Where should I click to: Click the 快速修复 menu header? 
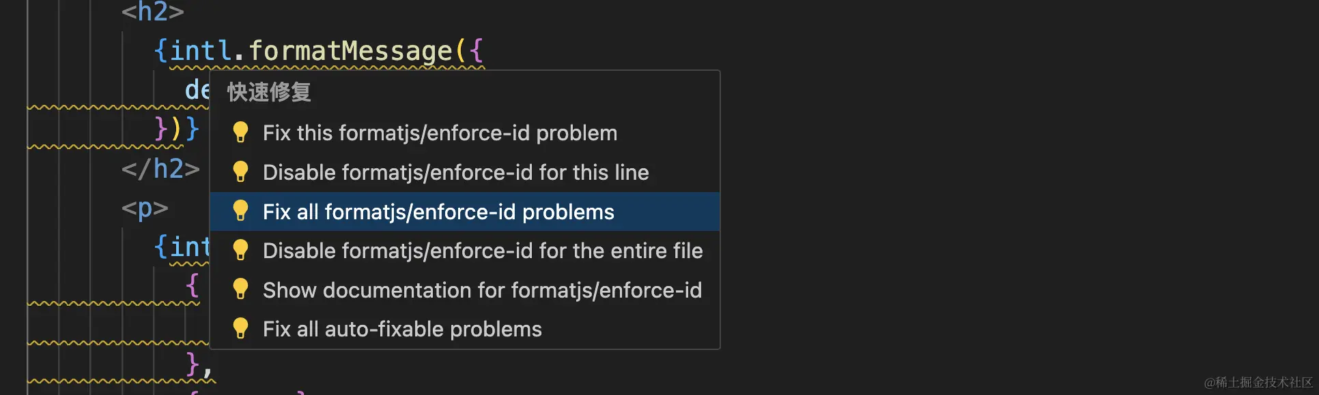[268, 91]
